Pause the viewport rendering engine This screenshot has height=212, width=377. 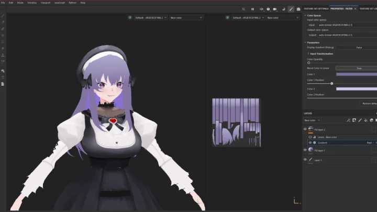252,9
